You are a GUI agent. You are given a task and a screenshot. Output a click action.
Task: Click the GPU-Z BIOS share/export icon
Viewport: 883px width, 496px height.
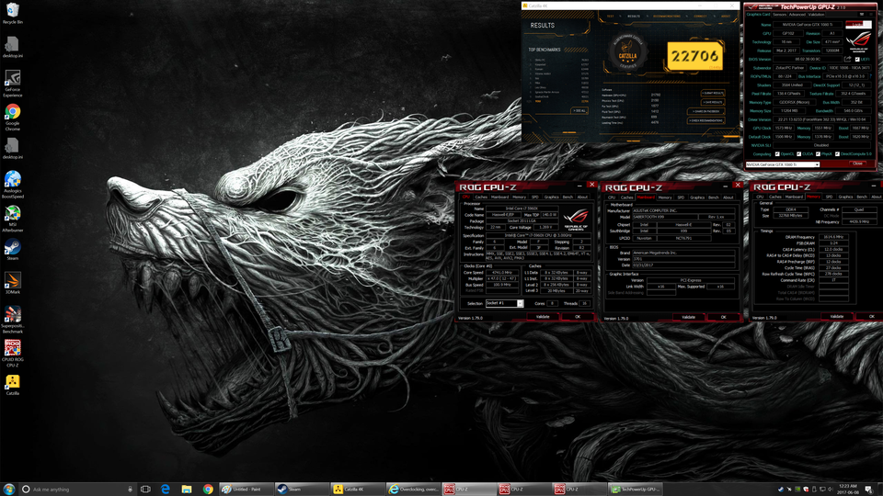point(847,59)
